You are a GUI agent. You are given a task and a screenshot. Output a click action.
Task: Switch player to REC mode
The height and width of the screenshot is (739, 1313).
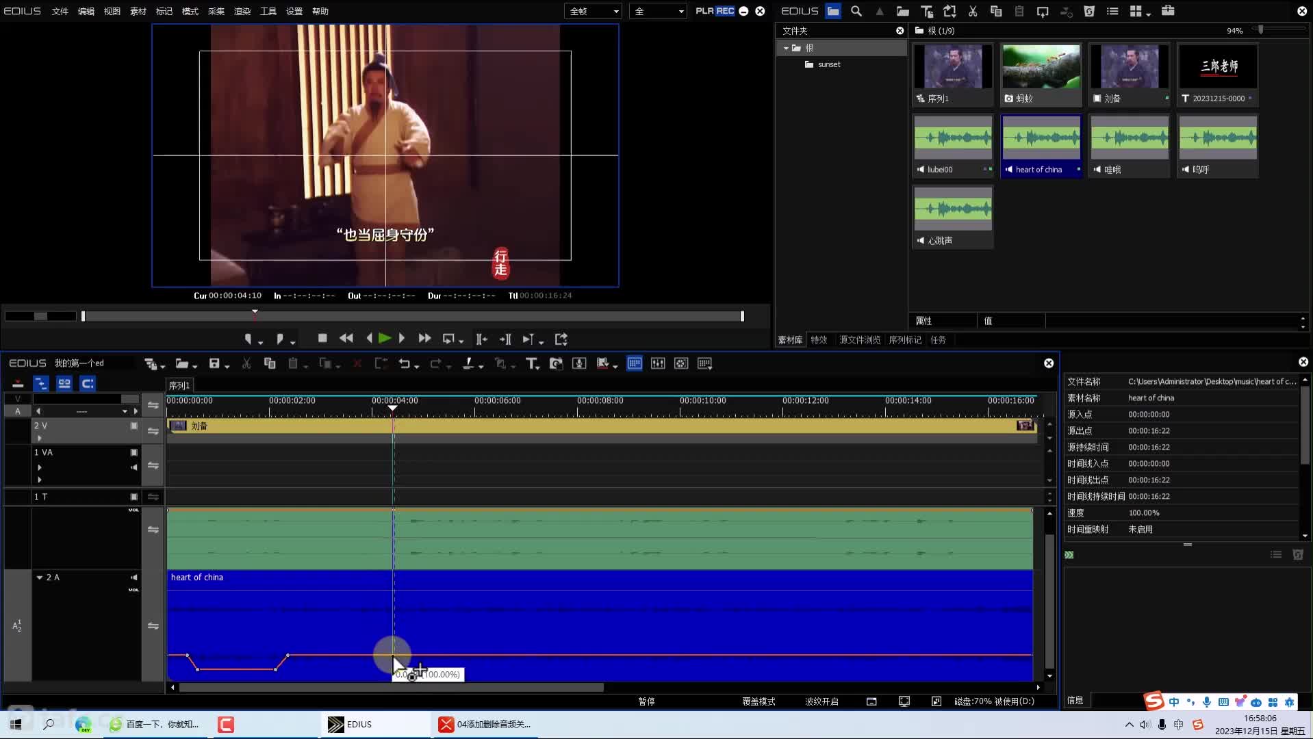click(x=725, y=11)
